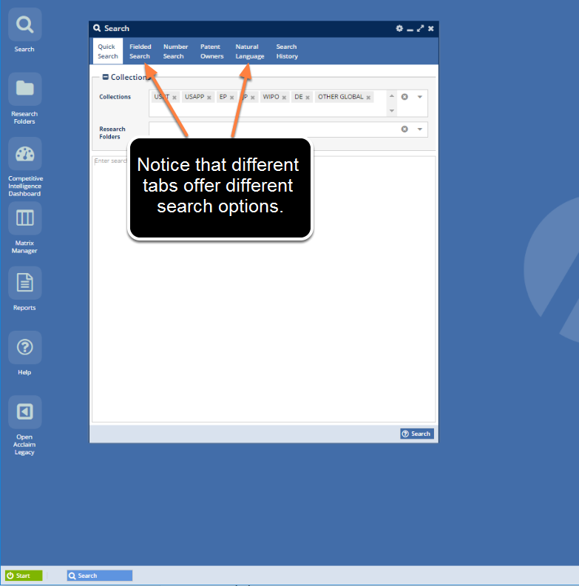579x586 pixels.
Task: Open the Reports icon
Action: (24, 283)
